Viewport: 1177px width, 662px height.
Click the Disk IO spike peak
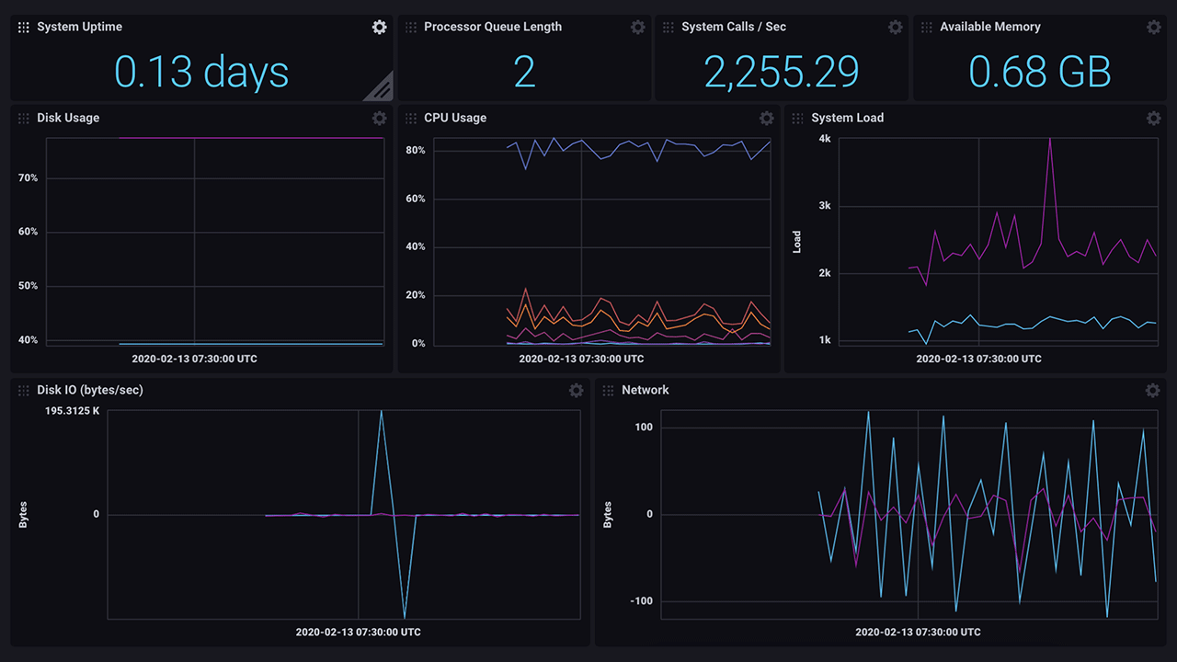(x=381, y=412)
